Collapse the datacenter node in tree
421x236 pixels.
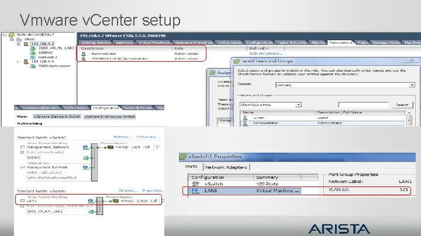[x=12, y=40]
